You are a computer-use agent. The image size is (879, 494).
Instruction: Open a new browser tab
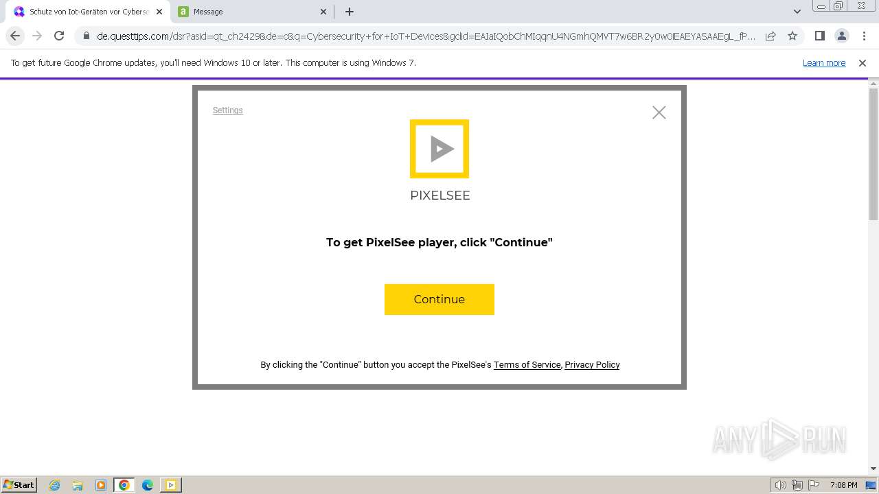[x=350, y=12]
